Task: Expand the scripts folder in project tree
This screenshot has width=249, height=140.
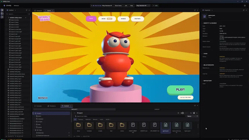Action: pyautogui.click(x=35, y=122)
